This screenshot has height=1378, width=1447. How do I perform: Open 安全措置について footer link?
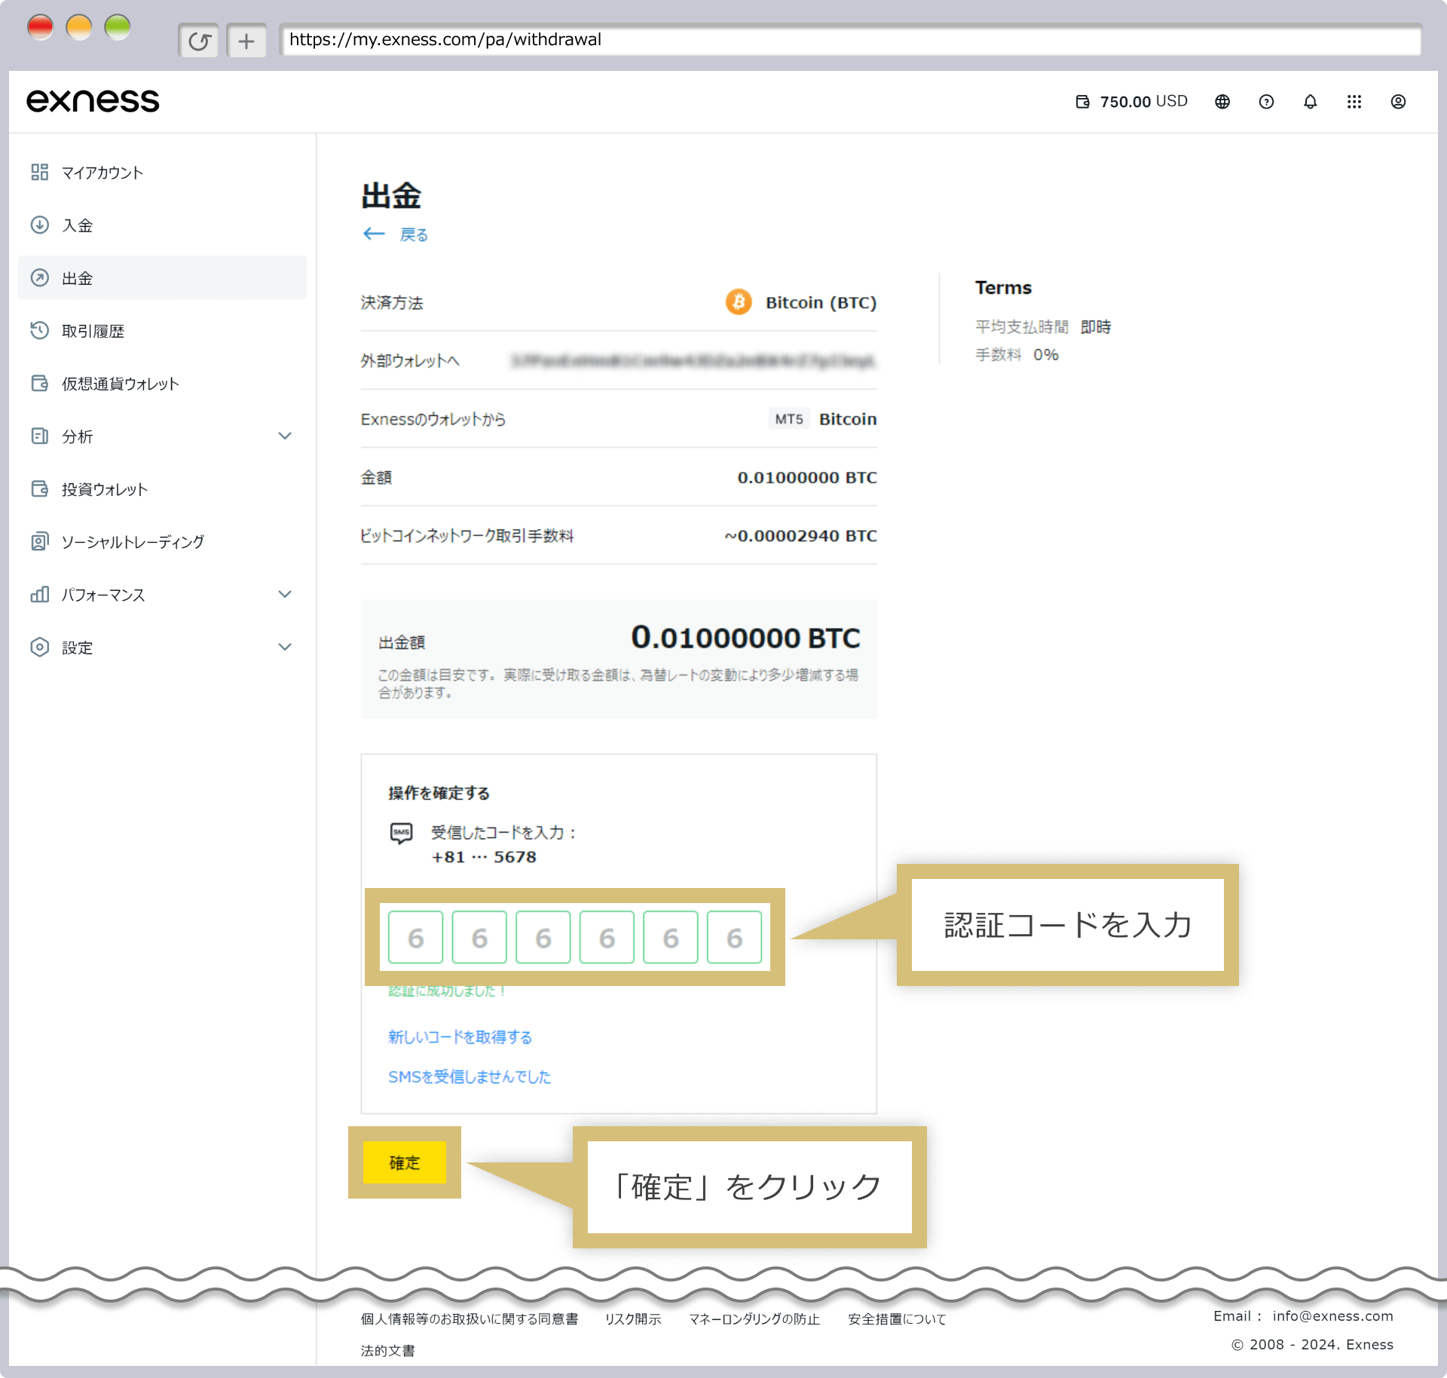tap(897, 1319)
